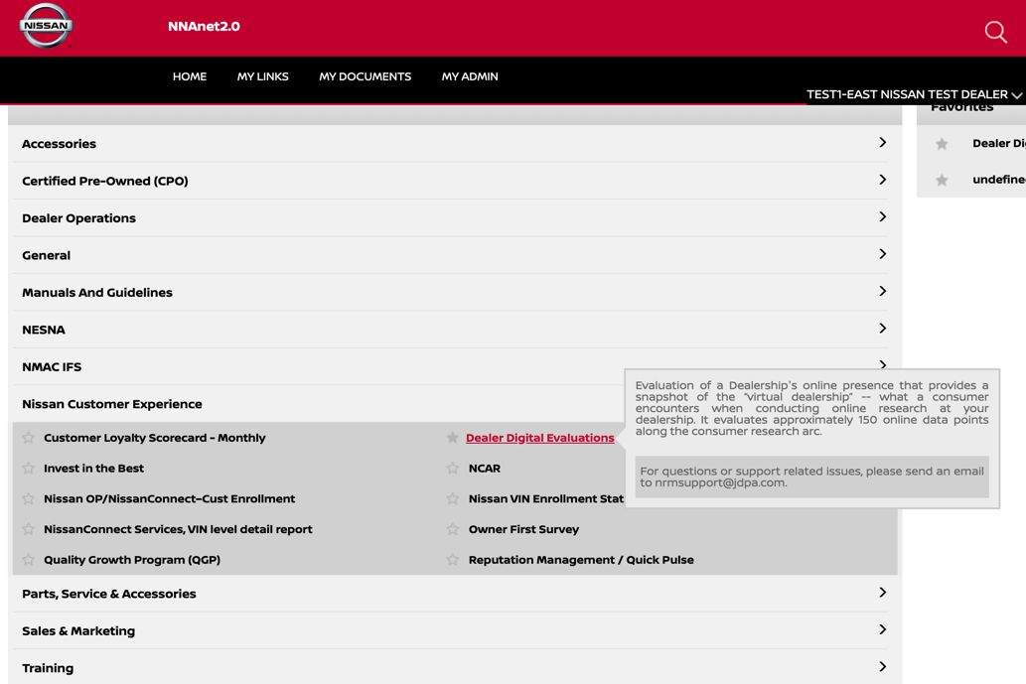The width and height of the screenshot is (1026, 684).
Task: Open MY DOCUMENTS menu
Action: (x=366, y=76)
